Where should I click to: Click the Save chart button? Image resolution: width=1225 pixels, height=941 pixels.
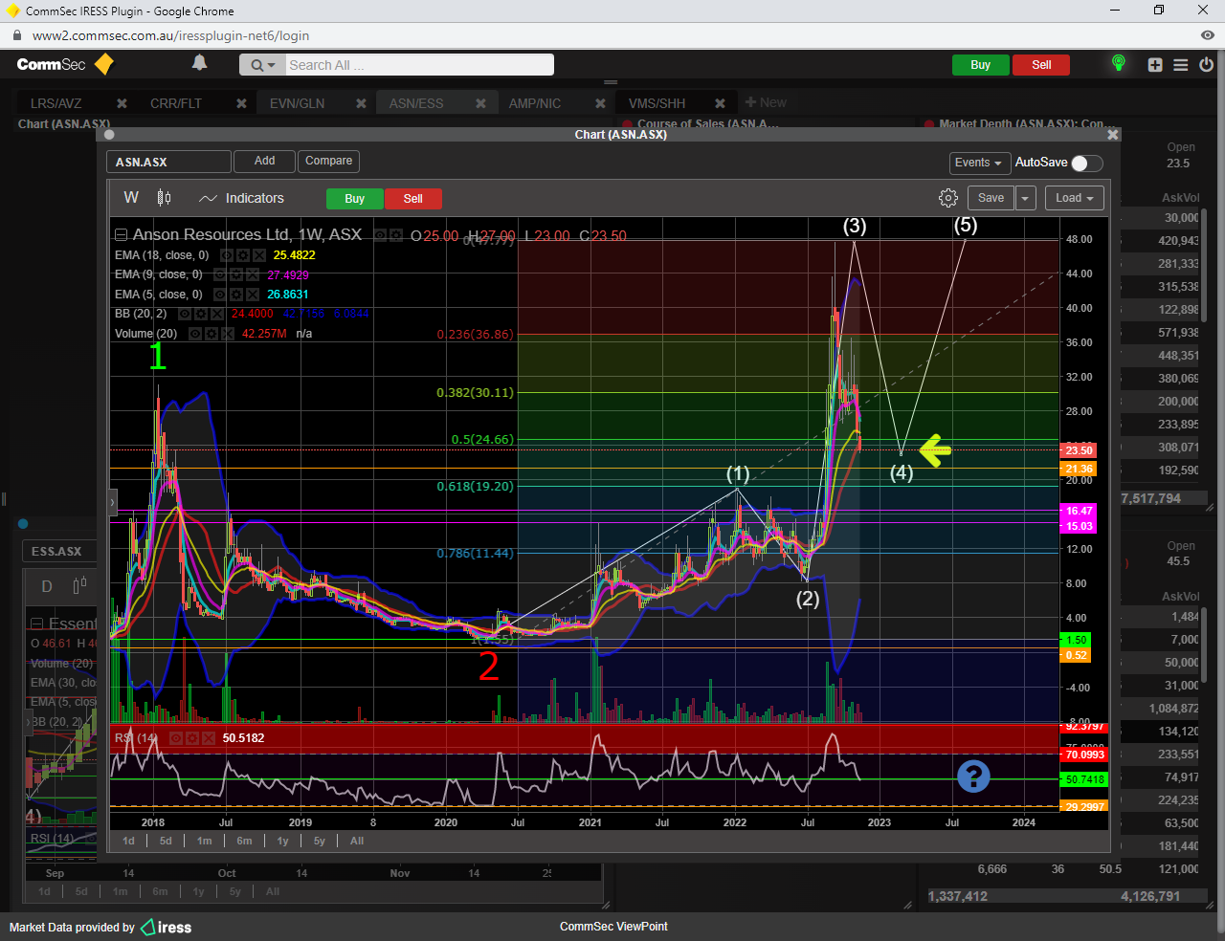coord(991,198)
